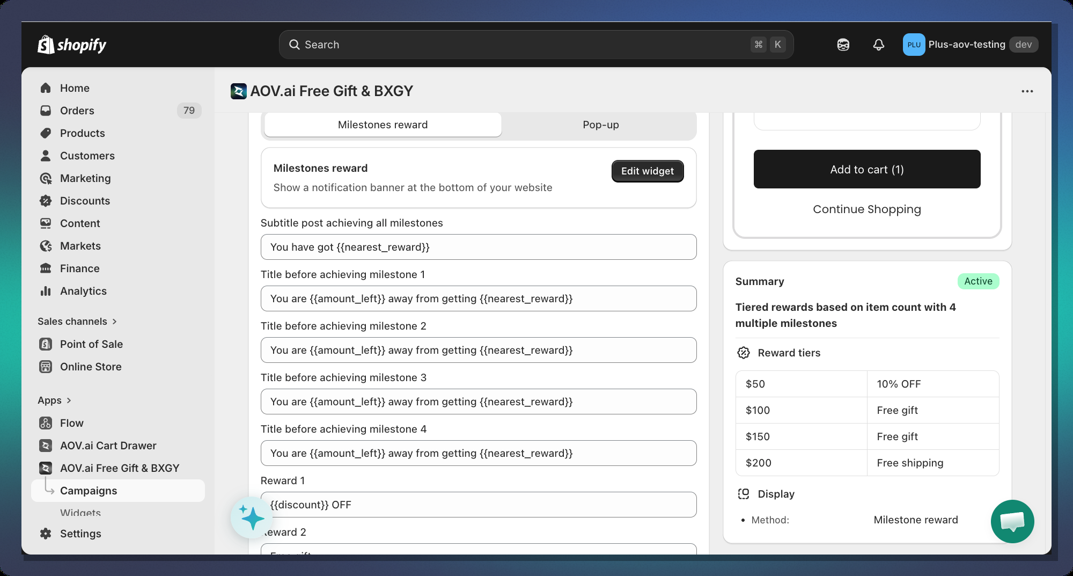Expand the Apps section
The width and height of the screenshot is (1073, 576).
coord(54,400)
